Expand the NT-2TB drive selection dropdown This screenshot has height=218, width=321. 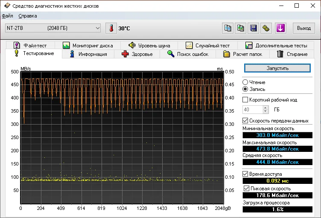tap(97, 28)
